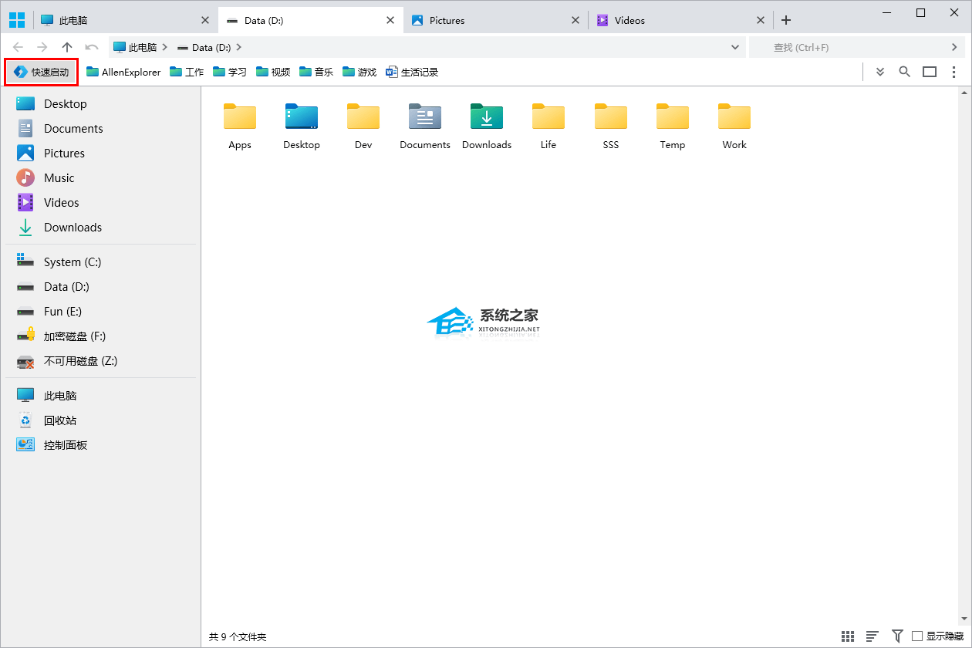The image size is (972, 648).
Task: Expand chevron after Data (D:) in breadcrumb
Action: [x=239, y=47]
